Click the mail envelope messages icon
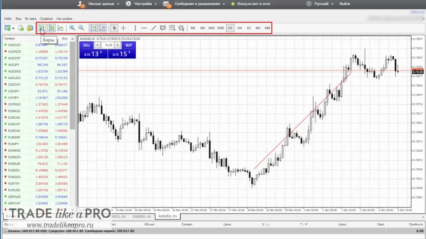This screenshot has width=426, height=239. tap(166, 4)
